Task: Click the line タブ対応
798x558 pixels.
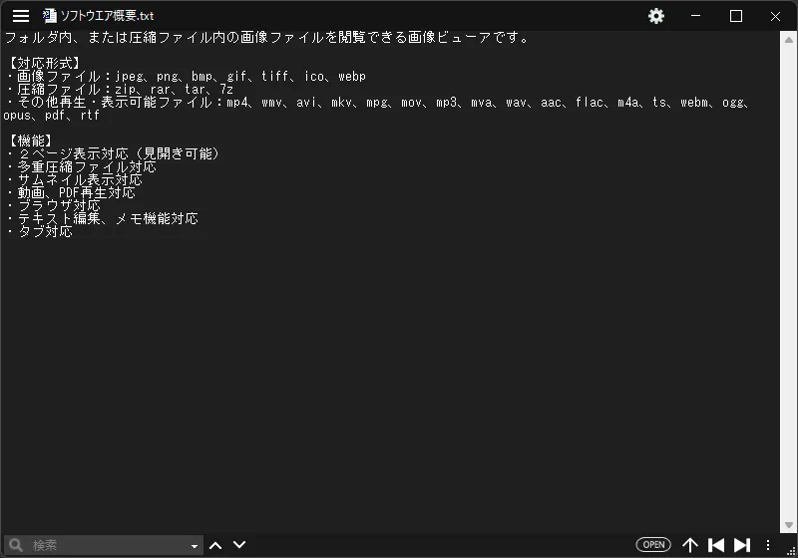Action: click(40, 231)
